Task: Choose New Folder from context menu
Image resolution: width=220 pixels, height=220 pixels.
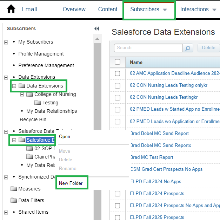Action: [x=71, y=183]
